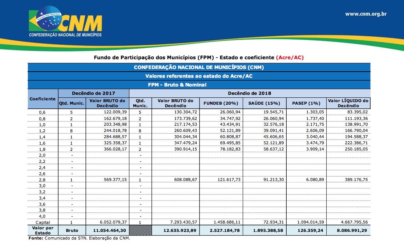404x245 pixels.
Task: Select the Bruto label in totals row
Action: point(72,230)
